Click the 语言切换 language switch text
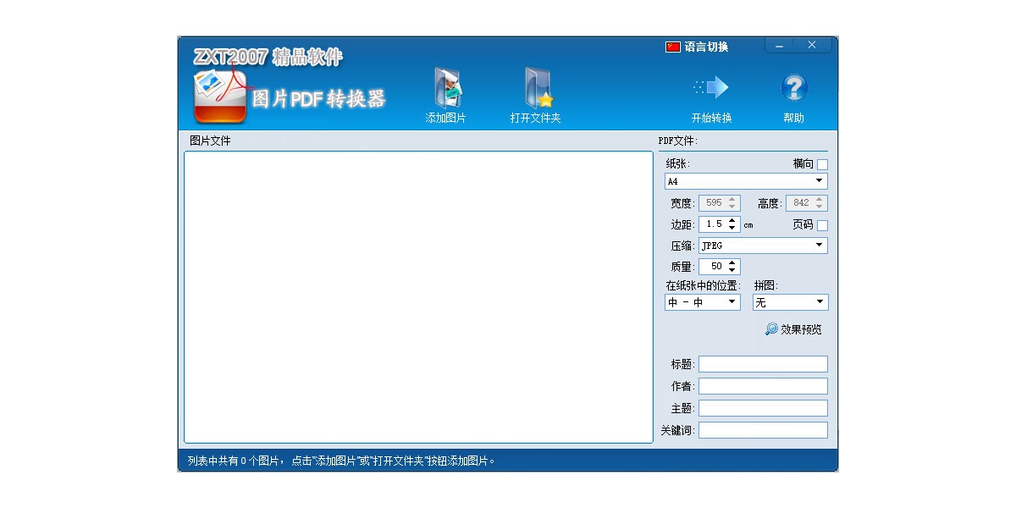 point(706,47)
